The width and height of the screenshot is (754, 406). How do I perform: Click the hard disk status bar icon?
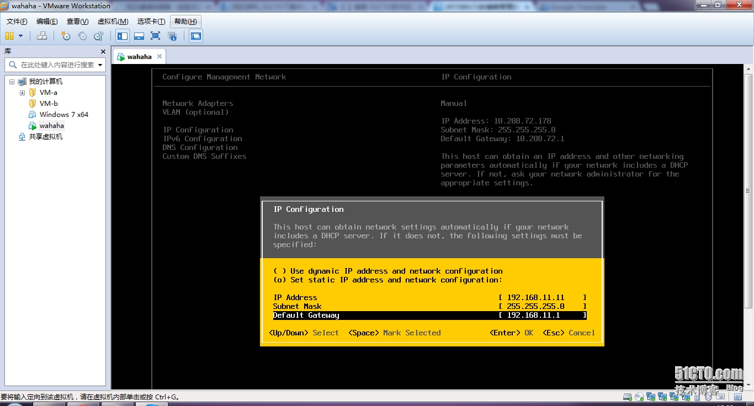pos(628,397)
